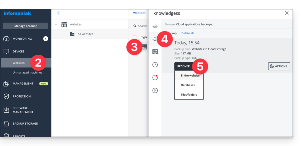Open the alerts icon with red dot
Viewport: 302px width, 146px height.
point(155,78)
